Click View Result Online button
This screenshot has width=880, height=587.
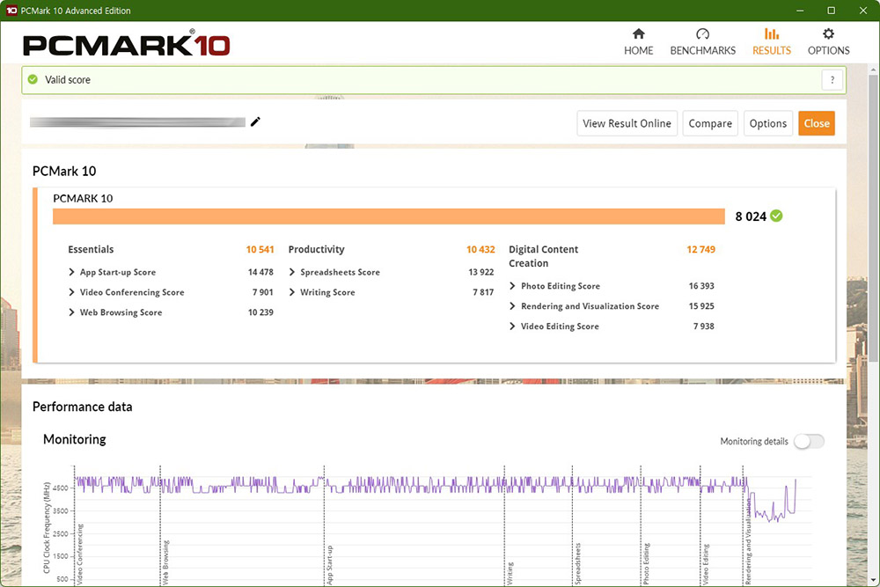627,123
